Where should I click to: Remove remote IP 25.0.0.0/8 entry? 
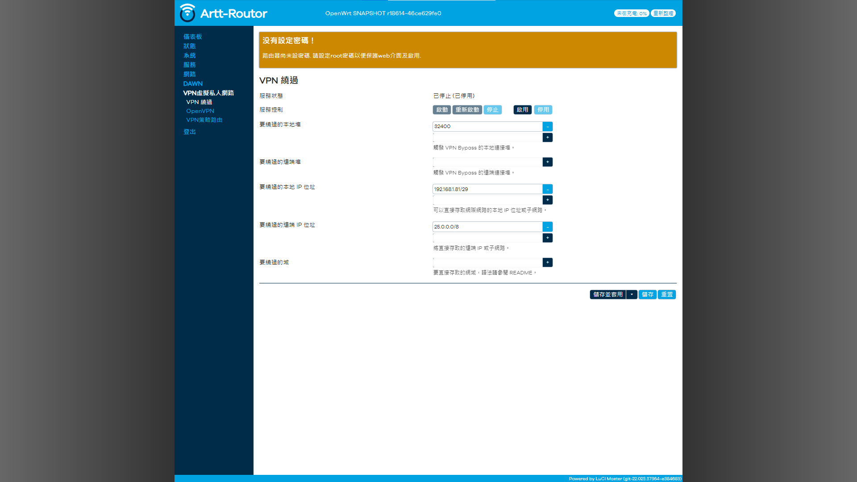click(548, 227)
